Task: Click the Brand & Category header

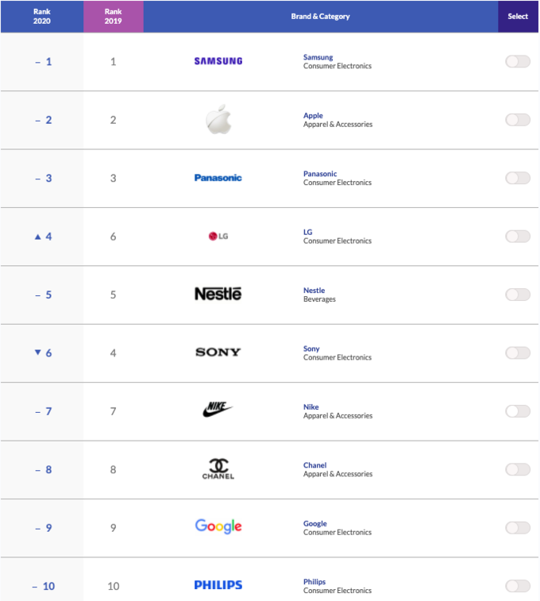Action: pyautogui.click(x=321, y=17)
